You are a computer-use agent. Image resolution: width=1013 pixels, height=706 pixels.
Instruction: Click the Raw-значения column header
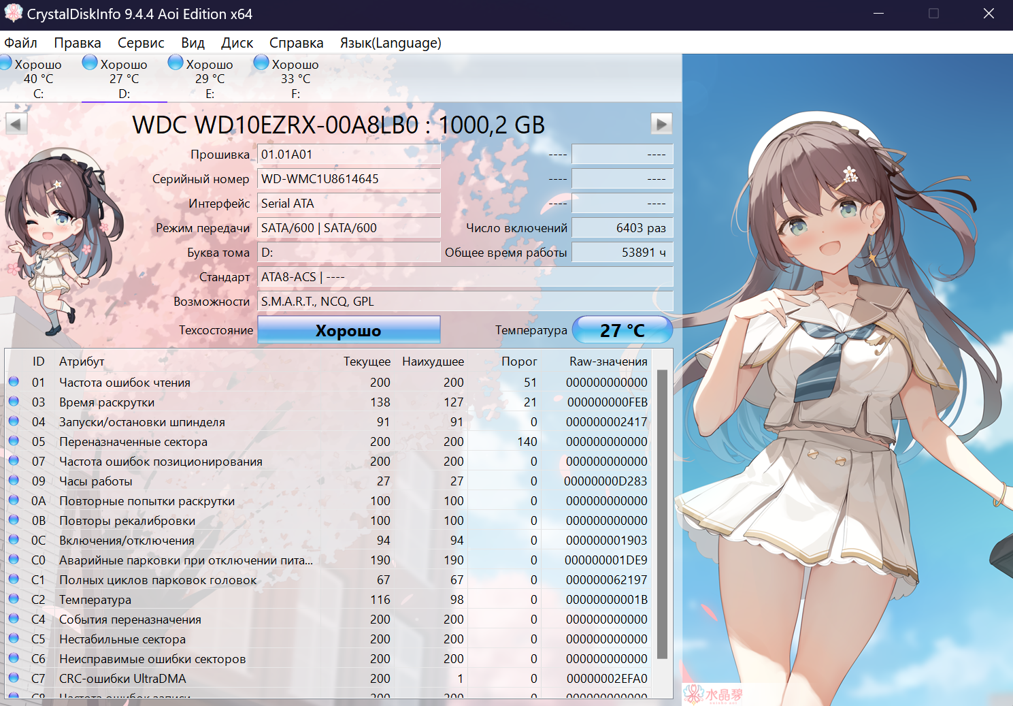[608, 362]
